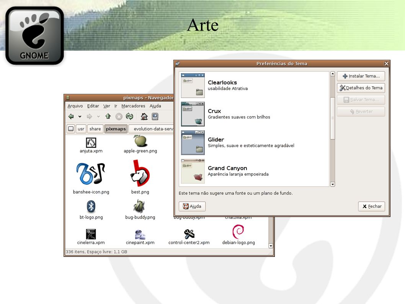Go to the Home folder
This screenshot has height=304, width=405.
coord(144,117)
